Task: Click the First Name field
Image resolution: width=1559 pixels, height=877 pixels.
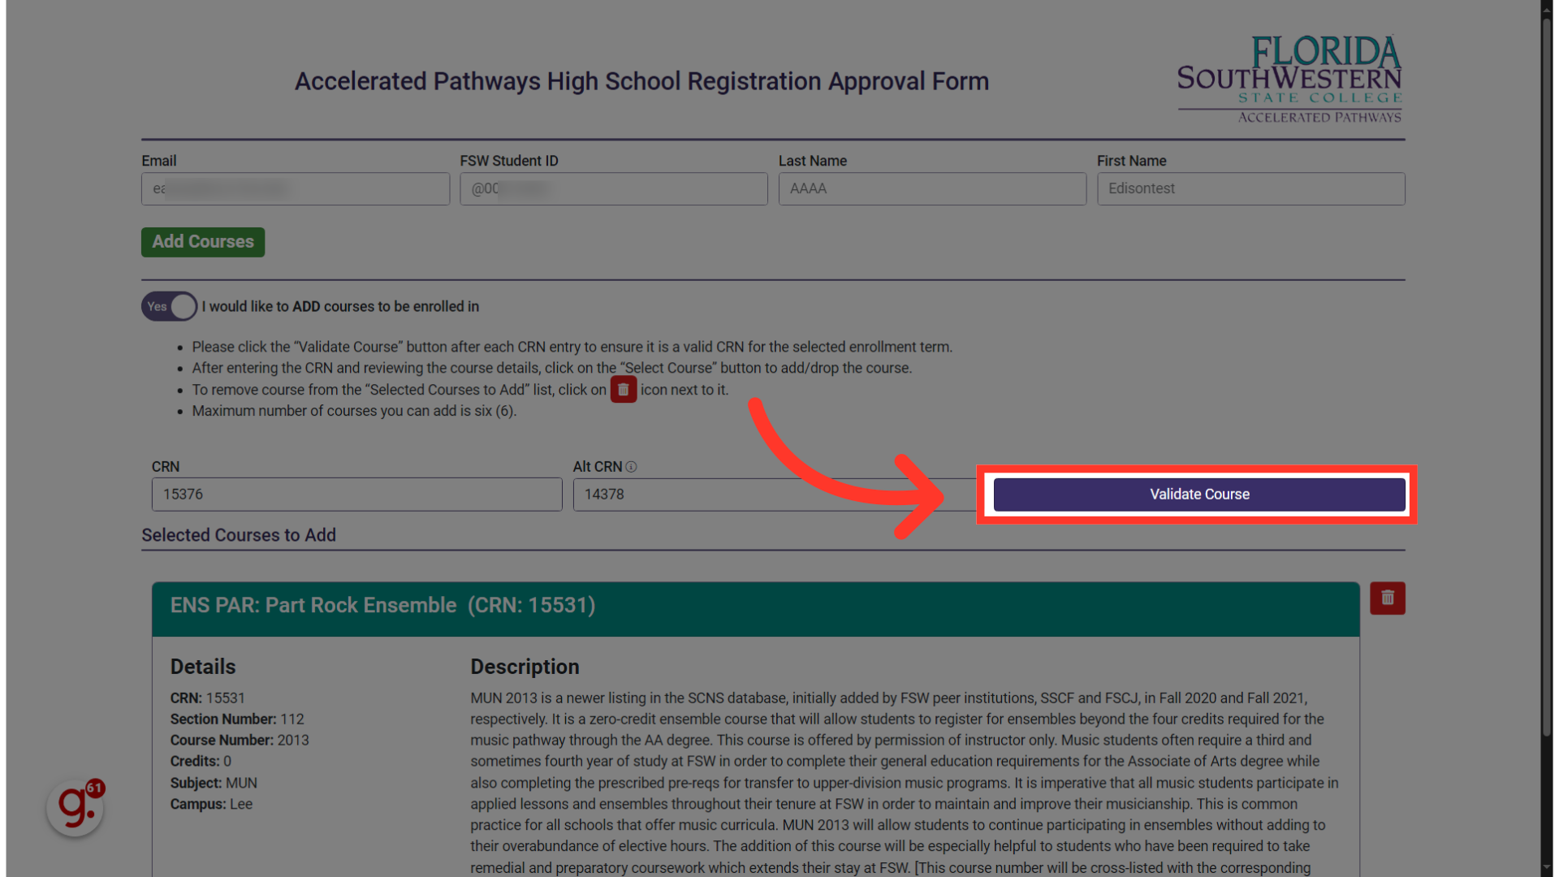Action: (x=1250, y=188)
